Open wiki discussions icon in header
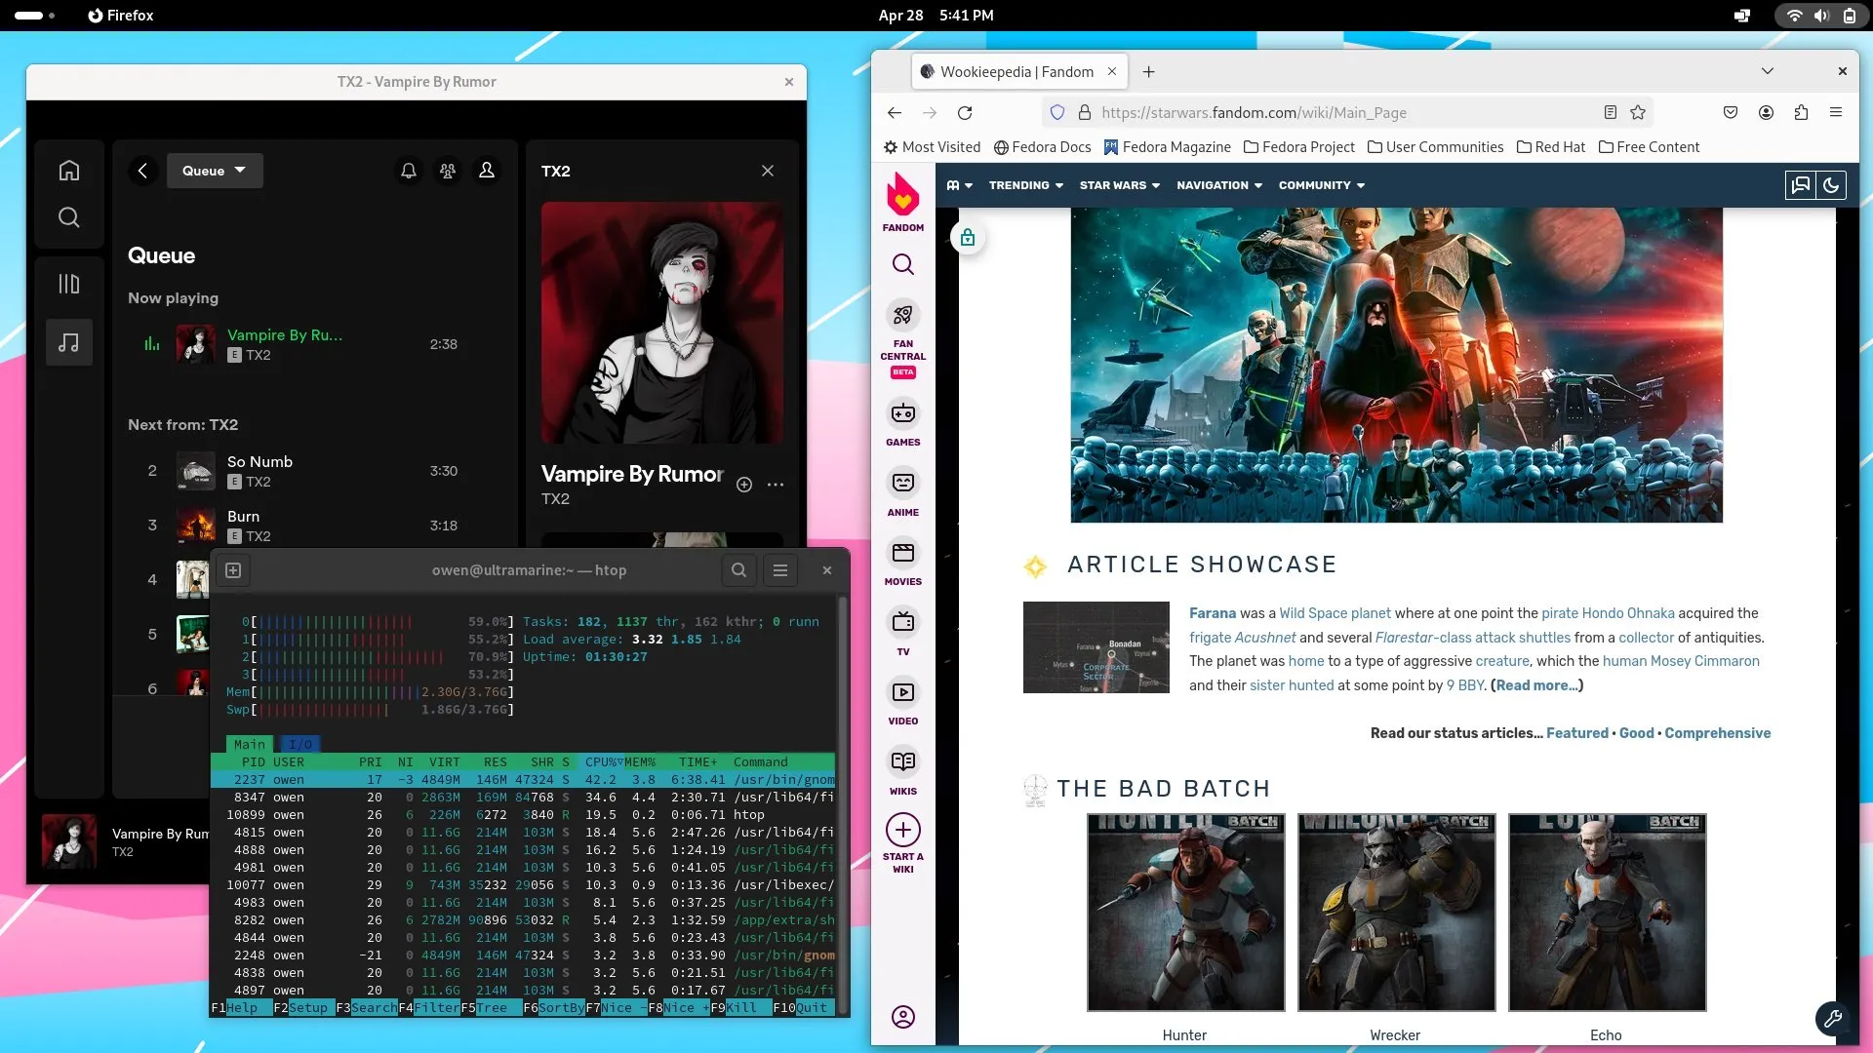 click(1801, 185)
